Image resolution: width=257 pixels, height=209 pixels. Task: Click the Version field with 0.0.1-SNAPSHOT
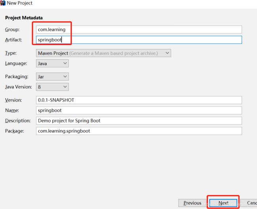pyautogui.click(x=139, y=100)
